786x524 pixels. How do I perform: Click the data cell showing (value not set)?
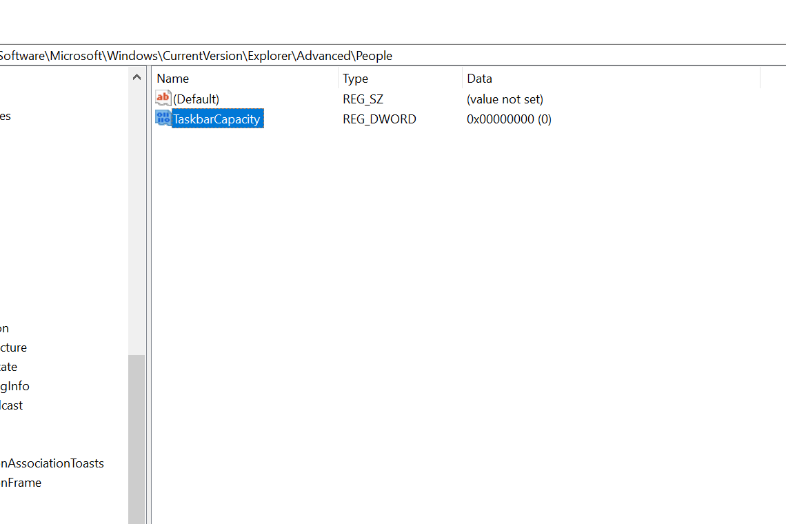pos(504,99)
